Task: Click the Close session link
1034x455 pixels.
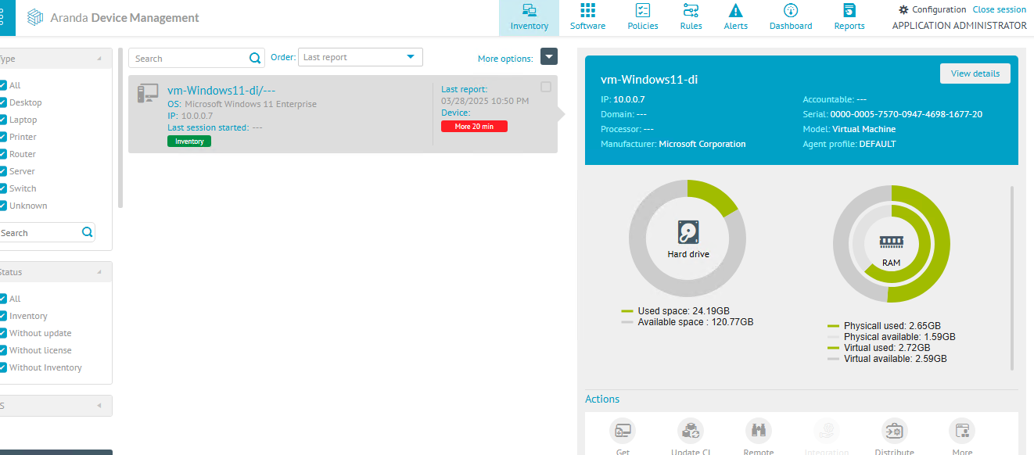Action: 1000,9
